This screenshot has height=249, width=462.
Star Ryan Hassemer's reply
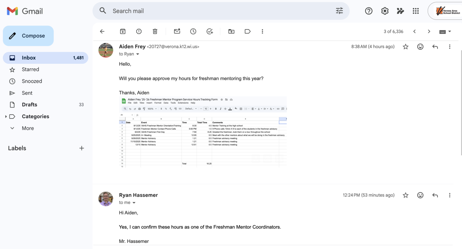coord(406,195)
